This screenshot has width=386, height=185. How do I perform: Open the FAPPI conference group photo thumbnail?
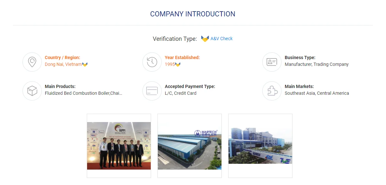coord(119,146)
